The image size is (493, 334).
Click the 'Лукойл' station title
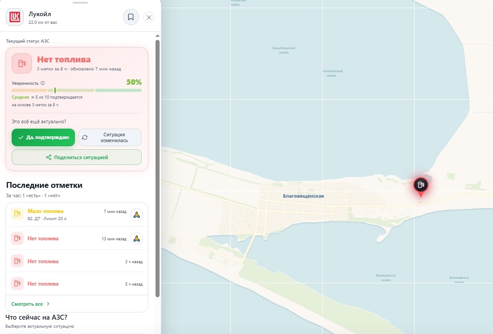point(39,14)
